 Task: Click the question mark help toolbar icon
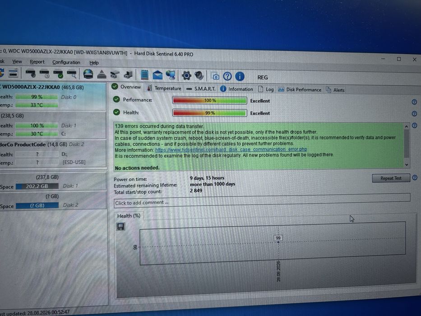pos(227,76)
